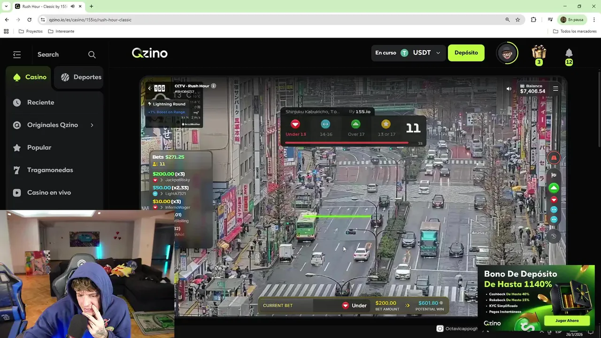Image resolution: width=601 pixels, height=338 pixels.
Task: Open the Chrome extensions puzzle icon
Action: pyautogui.click(x=533, y=20)
